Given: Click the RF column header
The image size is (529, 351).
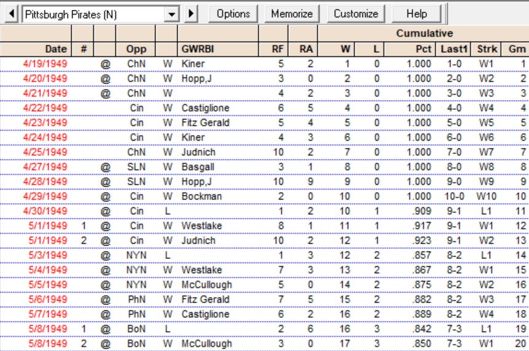Looking at the screenshot, I should (x=273, y=49).
